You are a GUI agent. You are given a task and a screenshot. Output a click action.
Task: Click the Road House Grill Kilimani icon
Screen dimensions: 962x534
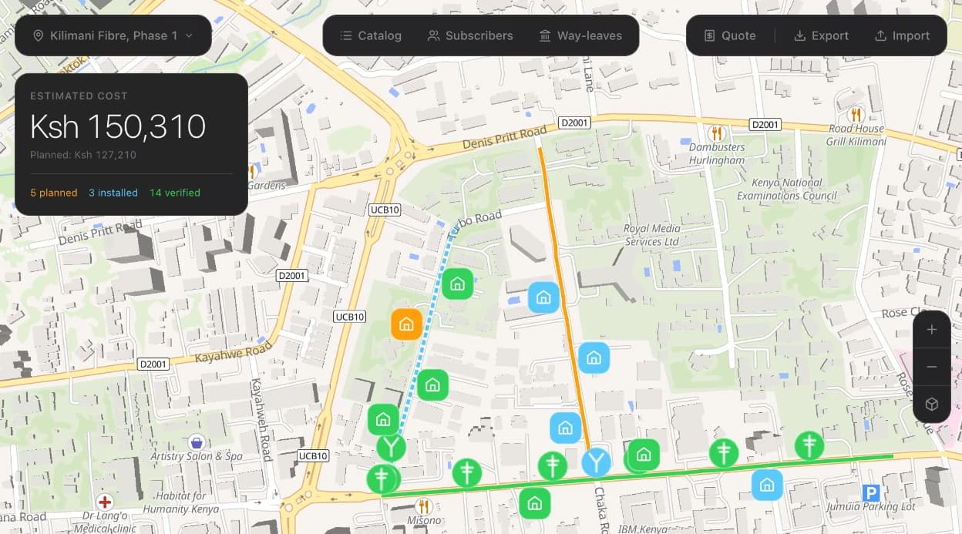point(856,115)
